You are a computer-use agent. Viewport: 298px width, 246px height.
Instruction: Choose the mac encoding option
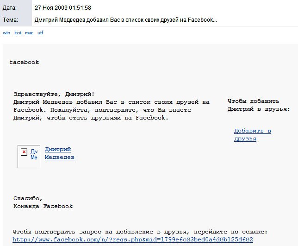click(x=29, y=33)
